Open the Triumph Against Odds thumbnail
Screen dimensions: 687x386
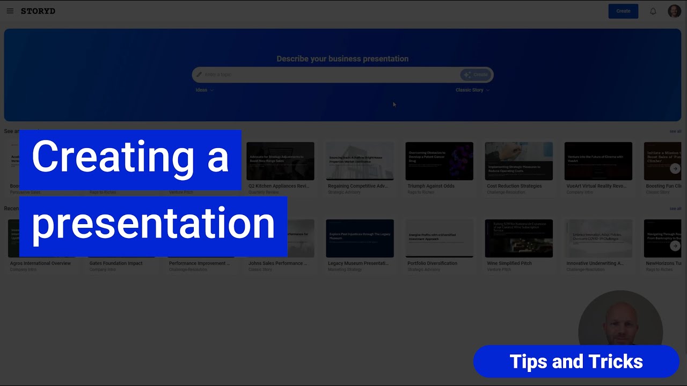(x=439, y=161)
